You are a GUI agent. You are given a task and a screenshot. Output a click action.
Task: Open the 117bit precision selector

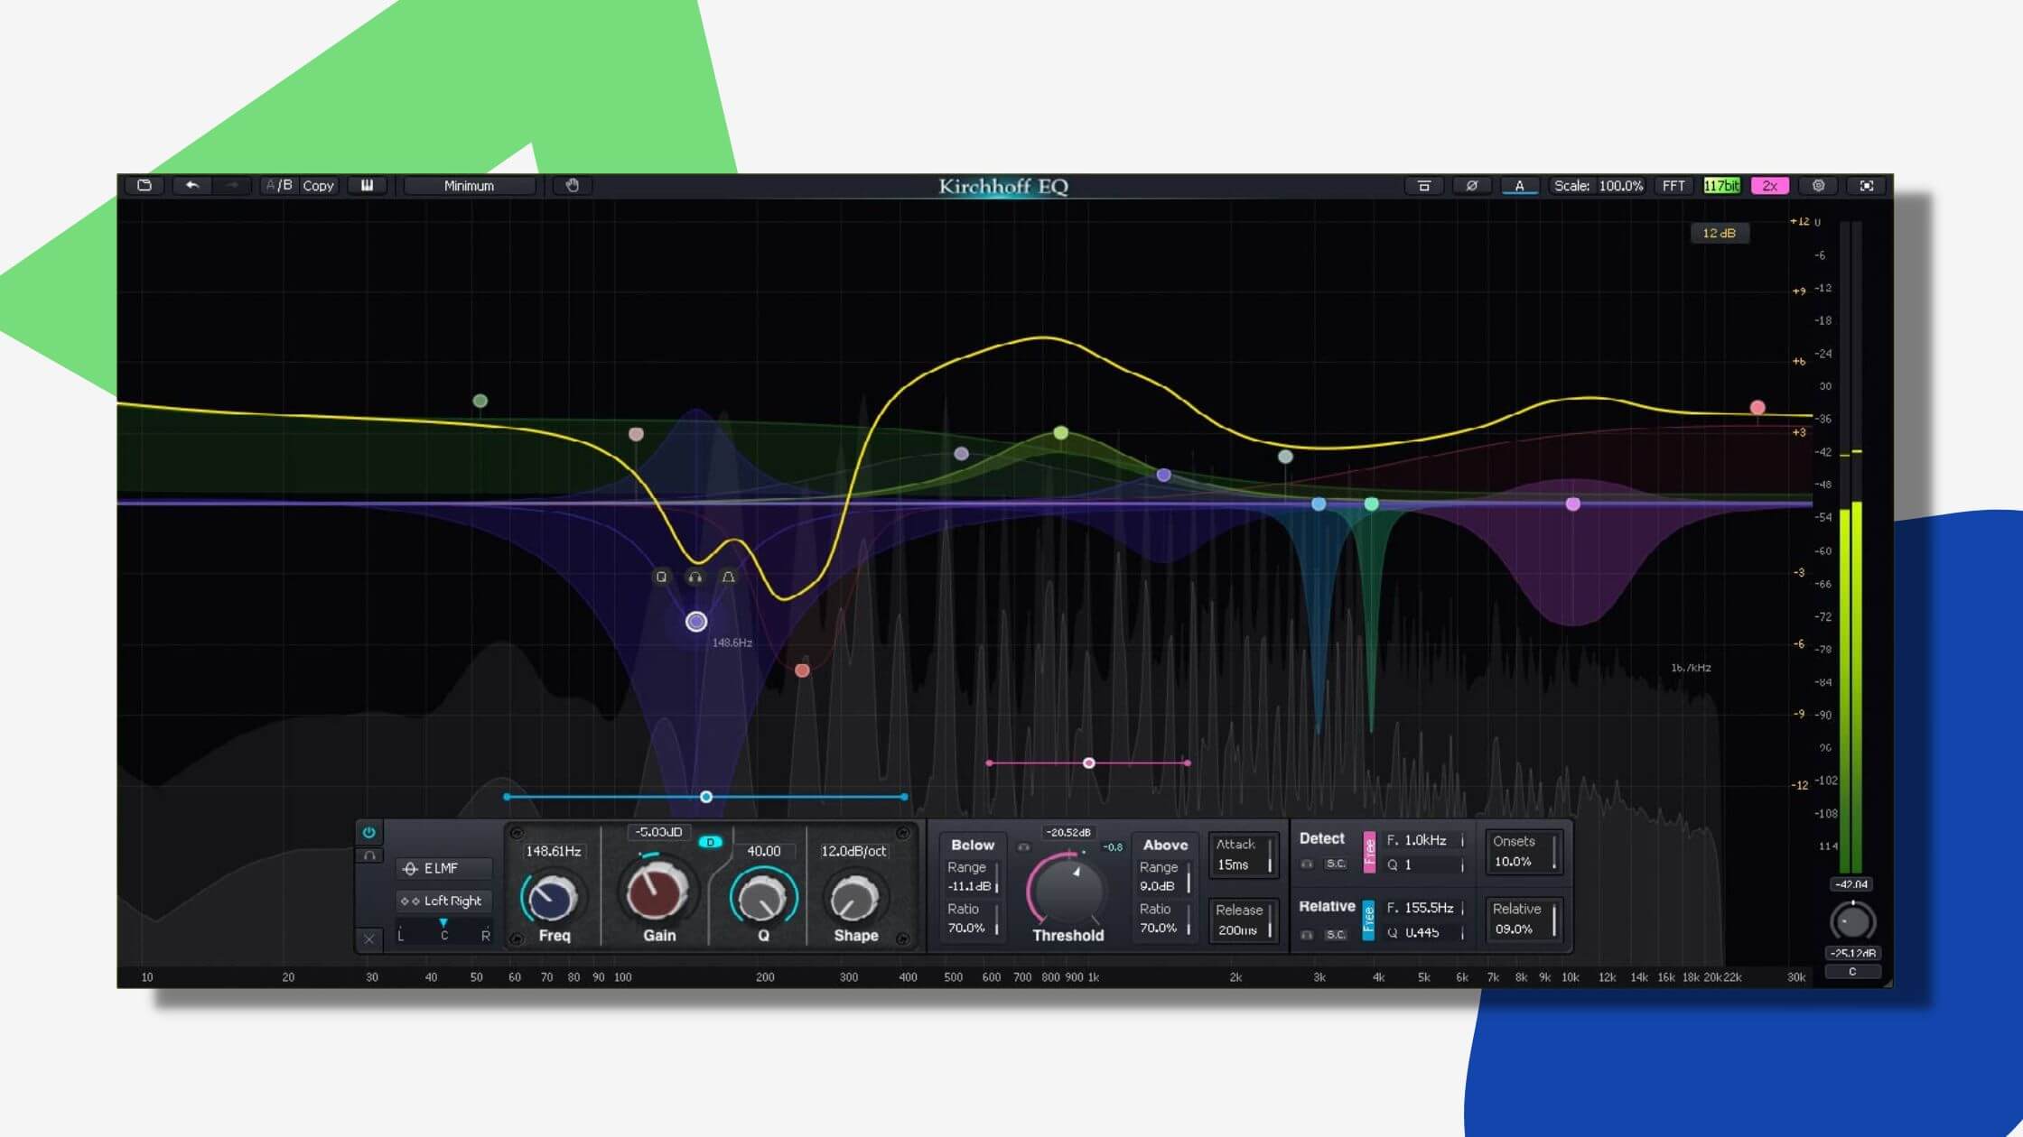(1721, 185)
